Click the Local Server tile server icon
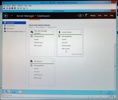 click(x=60, y=32)
